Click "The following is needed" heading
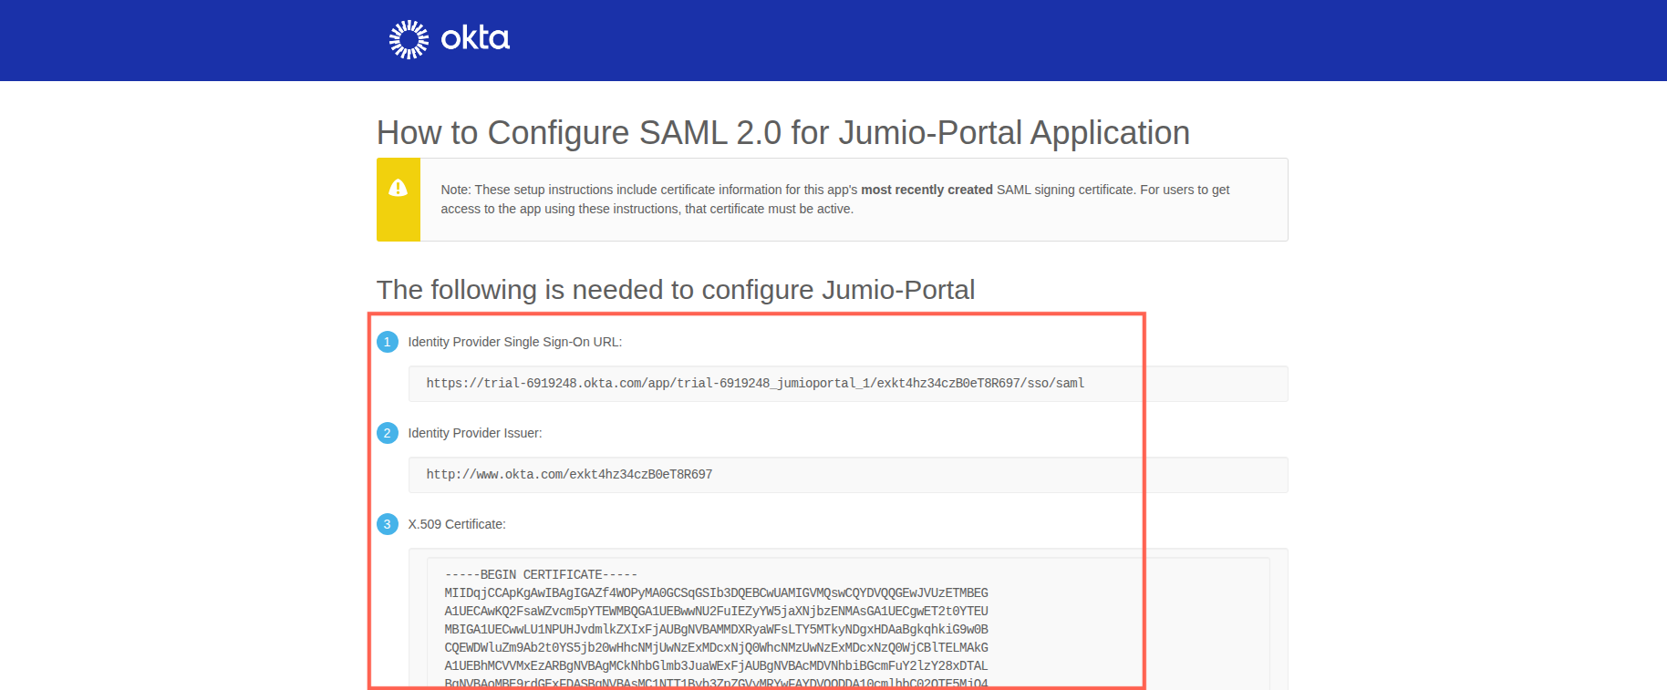Image resolution: width=1667 pixels, height=690 pixels. (x=675, y=290)
